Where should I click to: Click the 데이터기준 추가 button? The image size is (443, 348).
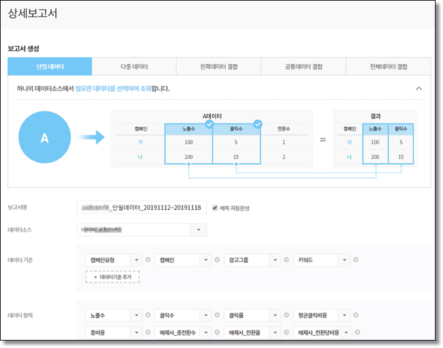coord(112,277)
